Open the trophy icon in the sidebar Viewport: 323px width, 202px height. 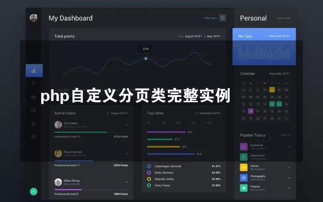coord(33,84)
